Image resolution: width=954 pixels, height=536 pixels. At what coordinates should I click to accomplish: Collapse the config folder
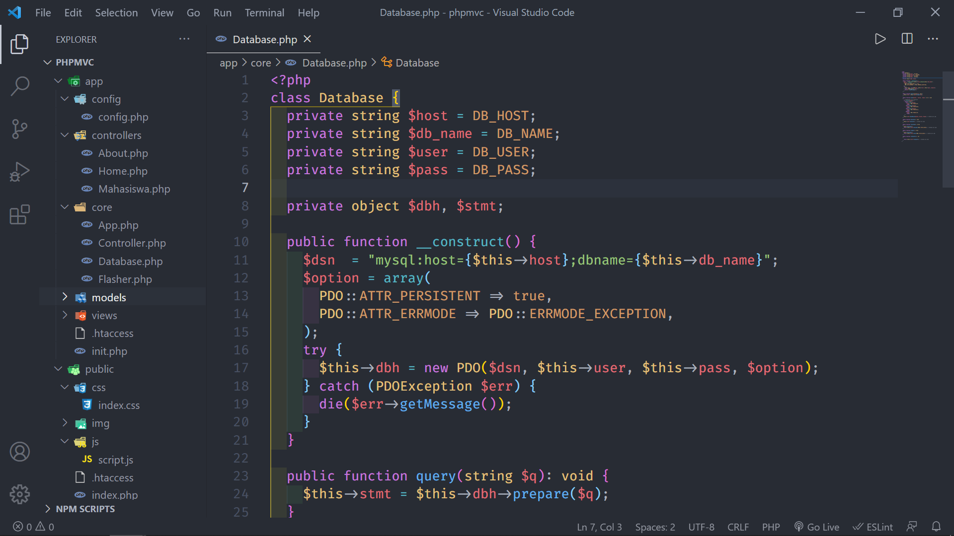65,99
